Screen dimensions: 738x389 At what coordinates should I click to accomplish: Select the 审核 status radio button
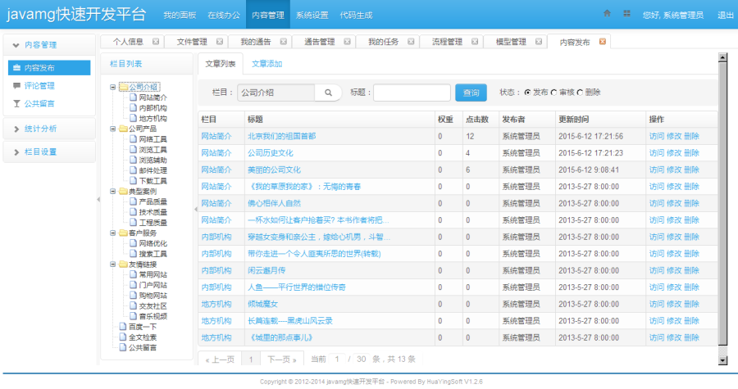pyautogui.click(x=553, y=93)
